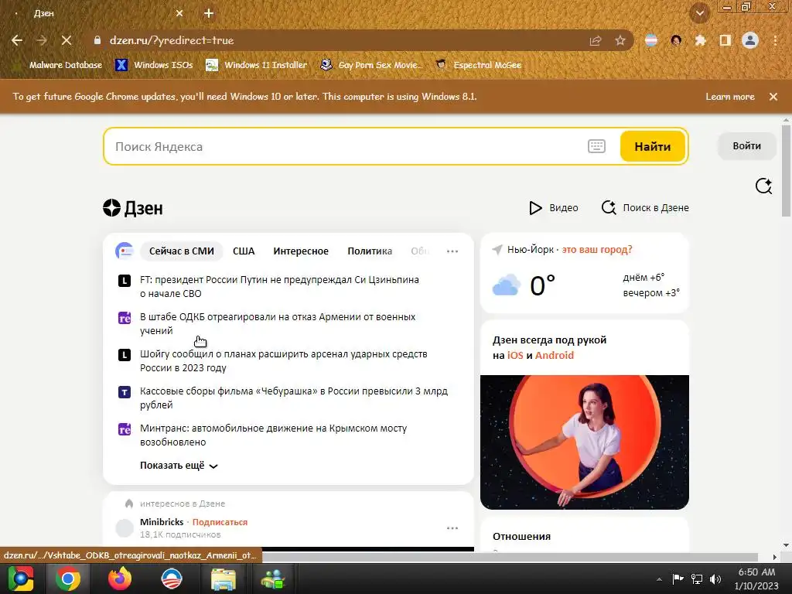Screen dimensions: 792x594
Task: Open the Chrome profile avatar menu
Action: [x=750, y=40]
